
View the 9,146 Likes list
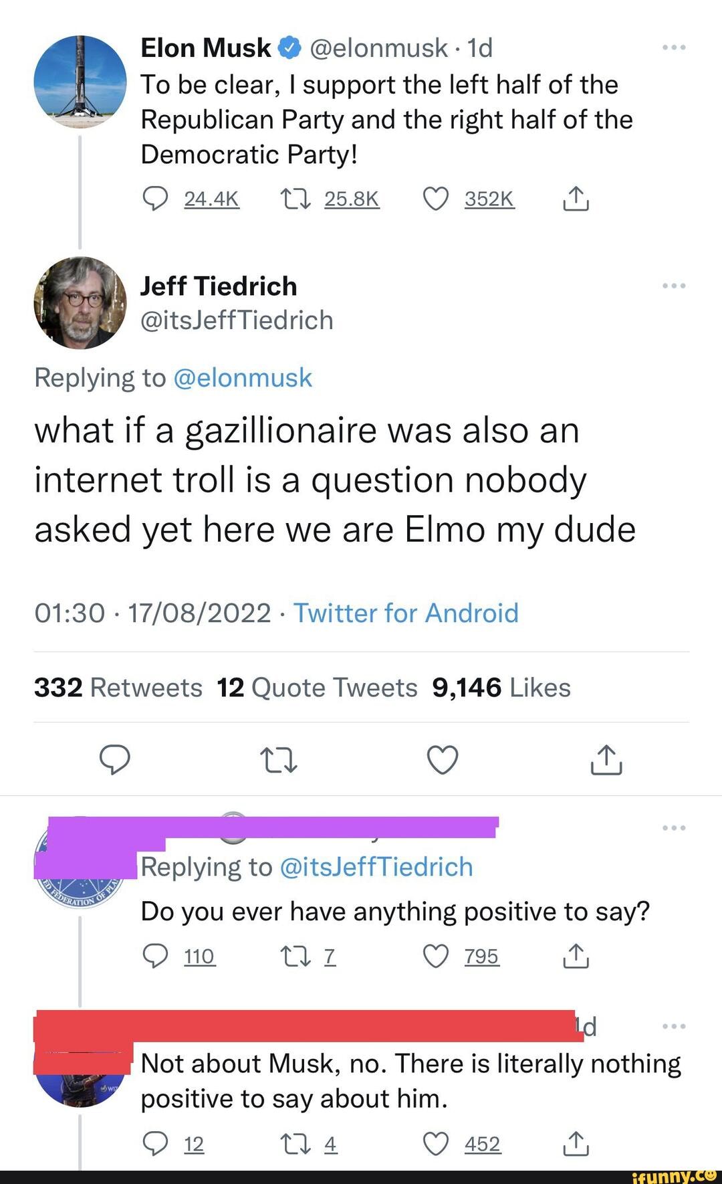501,688
